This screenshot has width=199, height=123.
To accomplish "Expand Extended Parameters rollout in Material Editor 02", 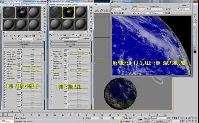I will 70,42.
